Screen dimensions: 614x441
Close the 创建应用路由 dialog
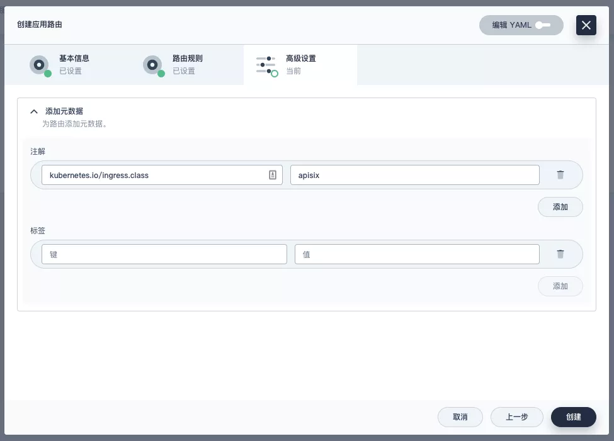pyautogui.click(x=586, y=25)
